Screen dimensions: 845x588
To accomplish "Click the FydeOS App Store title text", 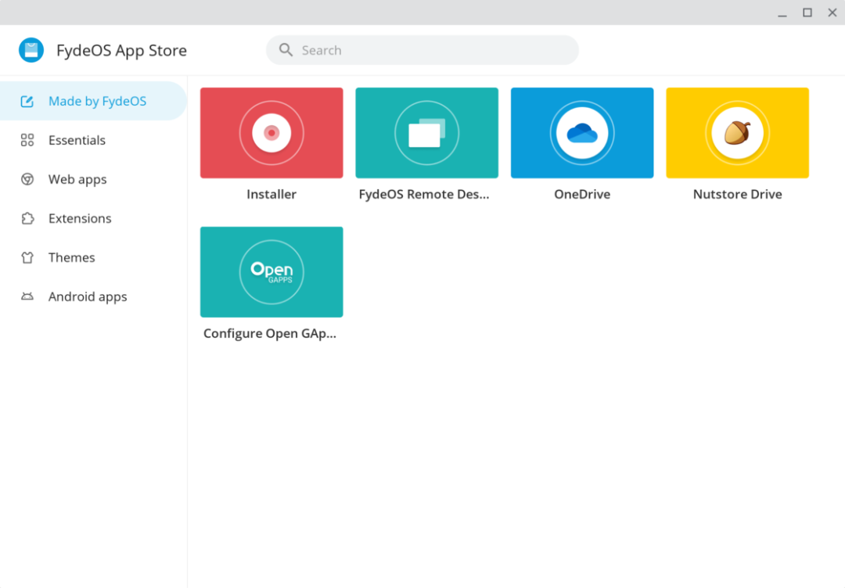I will point(122,51).
